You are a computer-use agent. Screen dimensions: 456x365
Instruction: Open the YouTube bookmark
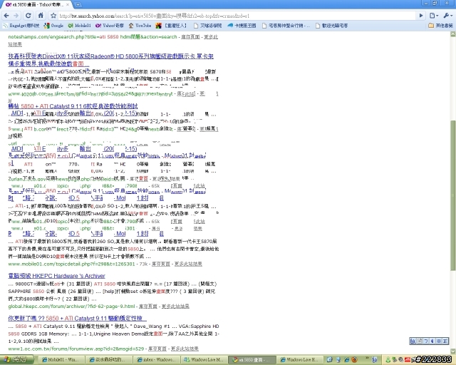pyautogui.click(x=140, y=26)
